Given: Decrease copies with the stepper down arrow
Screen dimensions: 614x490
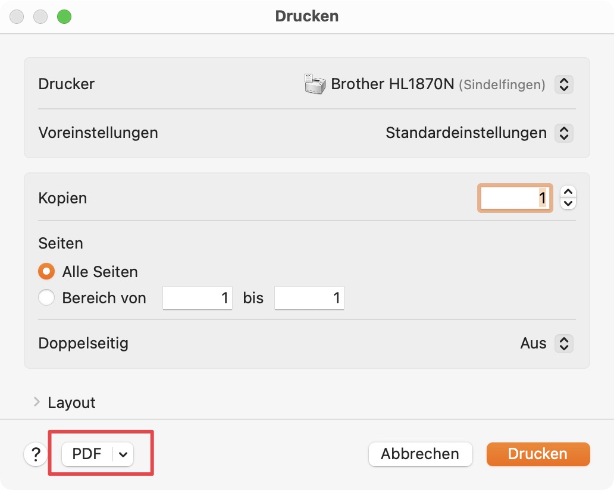Looking at the screenshot, I should coord(568,203).
